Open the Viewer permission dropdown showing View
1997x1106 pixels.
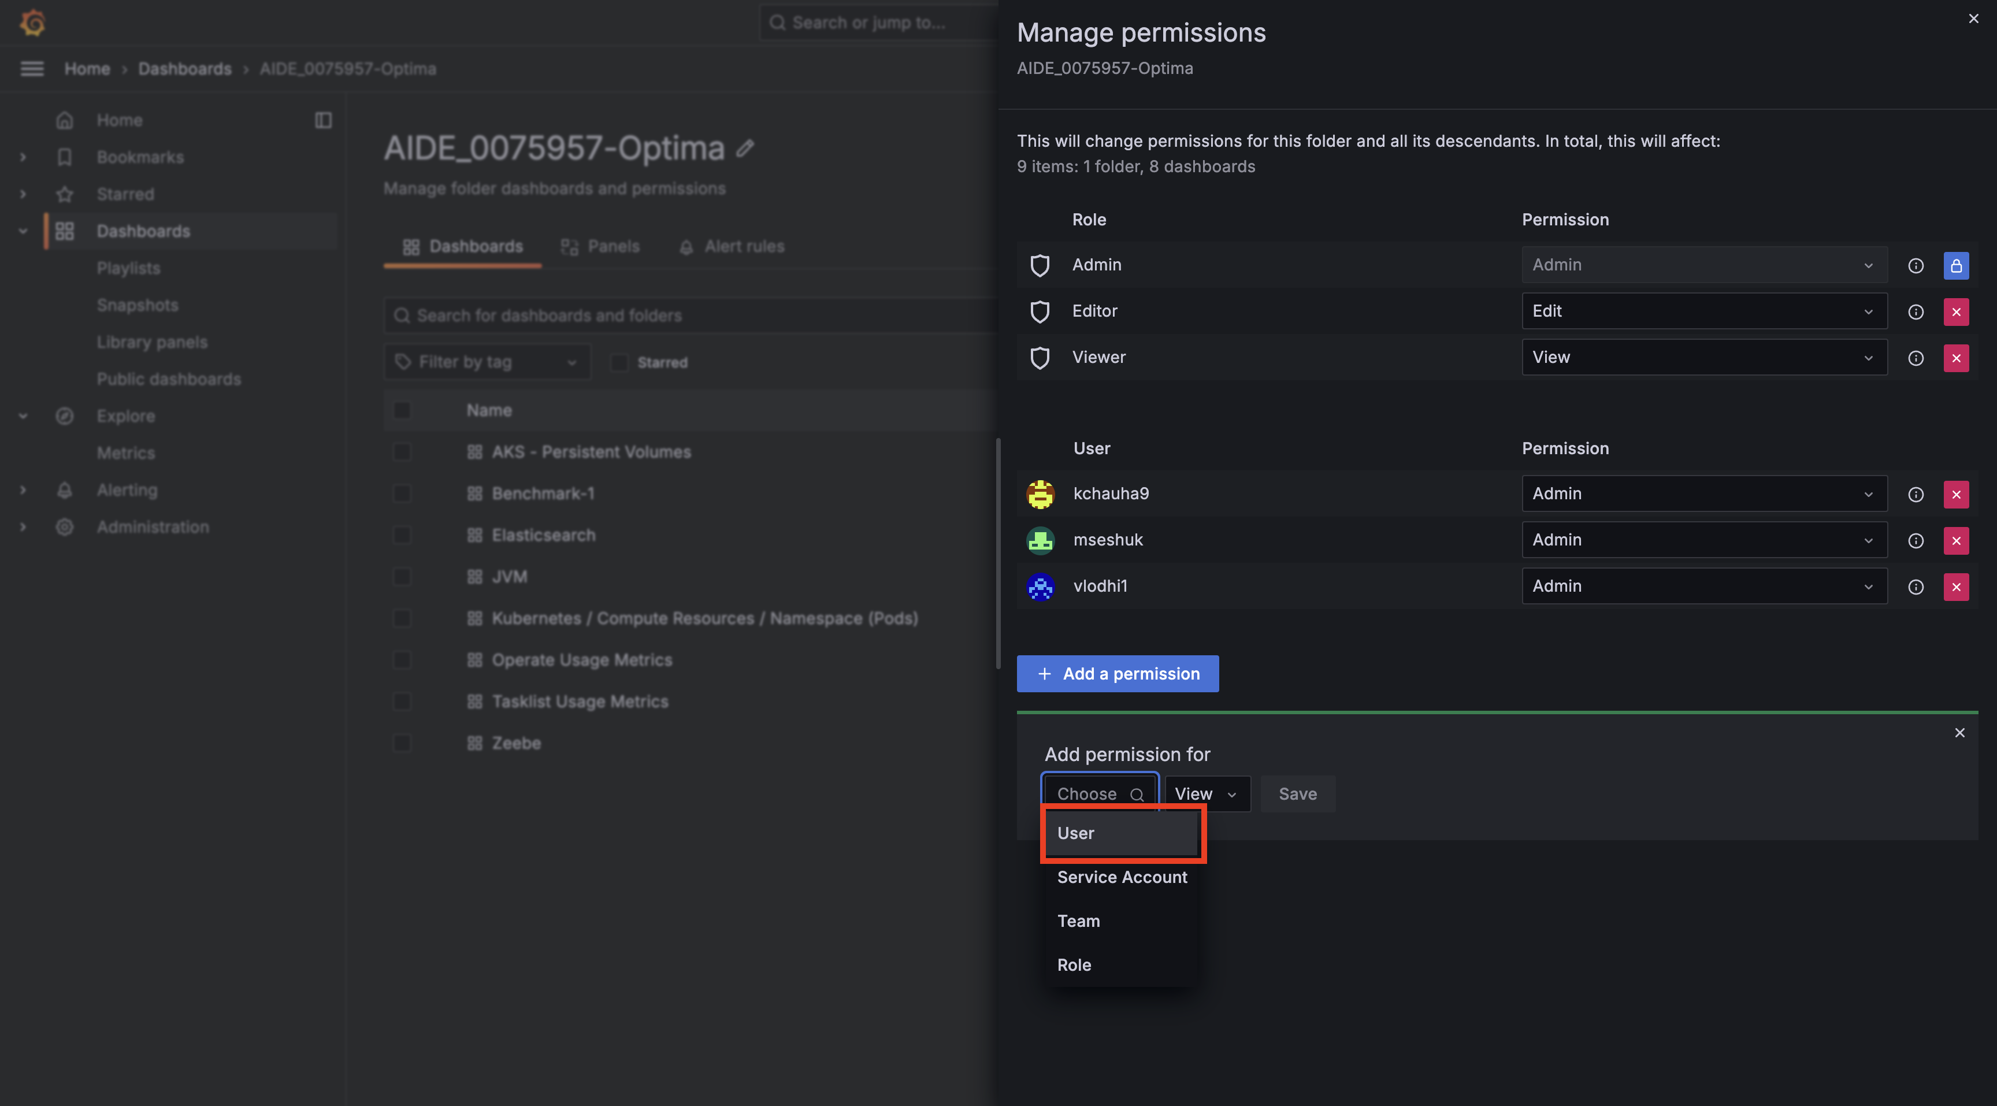click(1704, 357)
